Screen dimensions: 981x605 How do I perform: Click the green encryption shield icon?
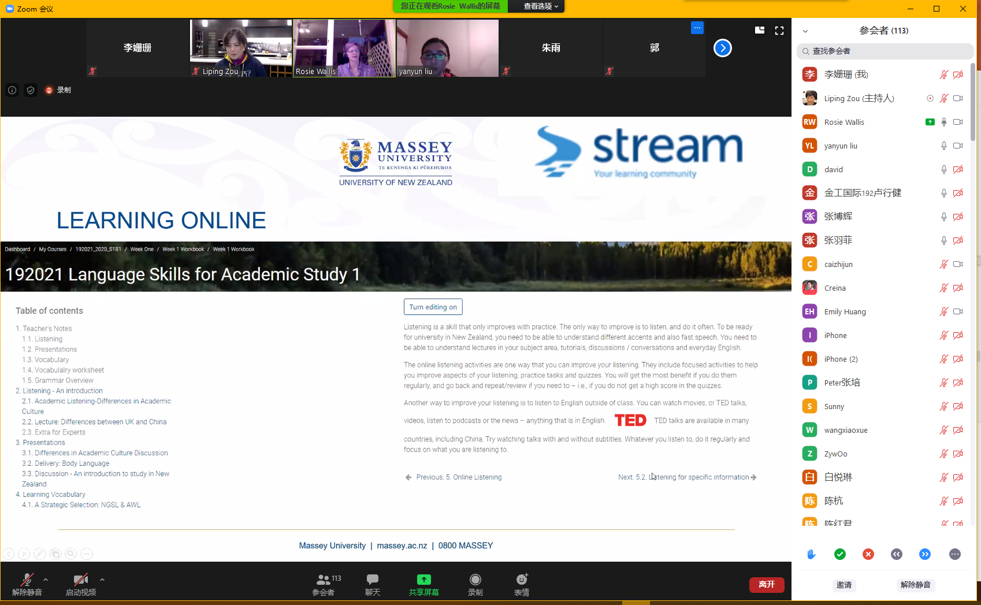click(31, 90)
